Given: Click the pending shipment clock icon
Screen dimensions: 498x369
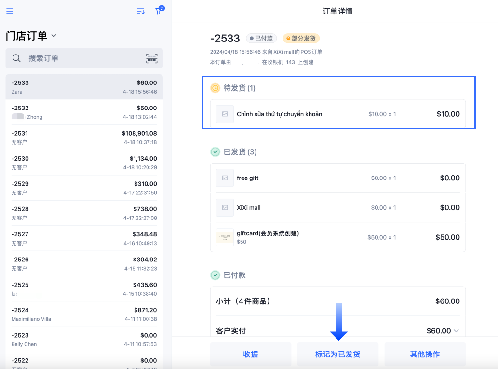Looking at the screenshot, I should 215,88.
